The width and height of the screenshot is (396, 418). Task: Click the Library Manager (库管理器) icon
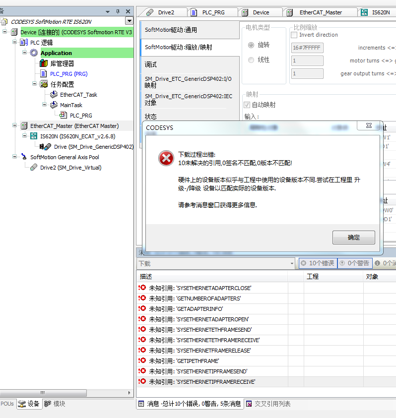point(44,63)
